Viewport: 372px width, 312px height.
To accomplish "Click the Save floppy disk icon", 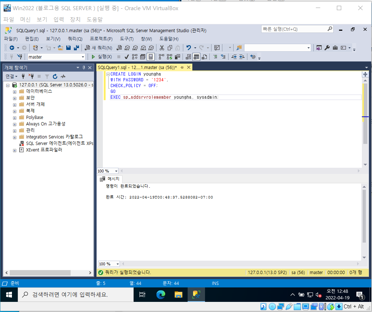I will pos(68,48).
